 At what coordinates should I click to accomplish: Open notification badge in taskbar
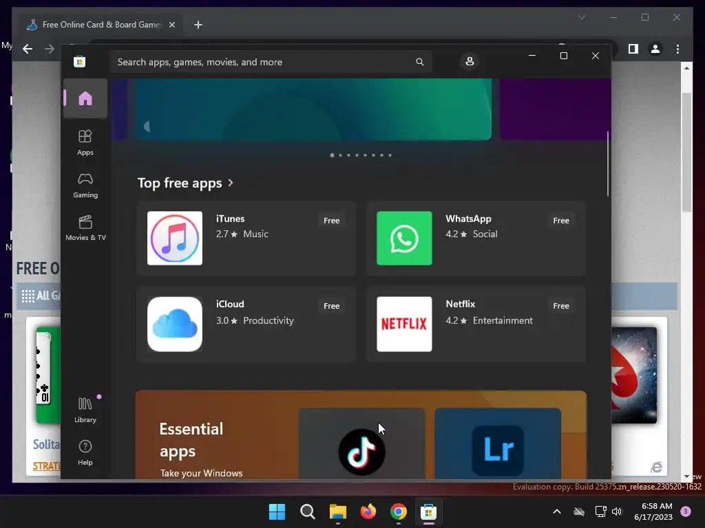pyautogui.click(x=686, y=511)
